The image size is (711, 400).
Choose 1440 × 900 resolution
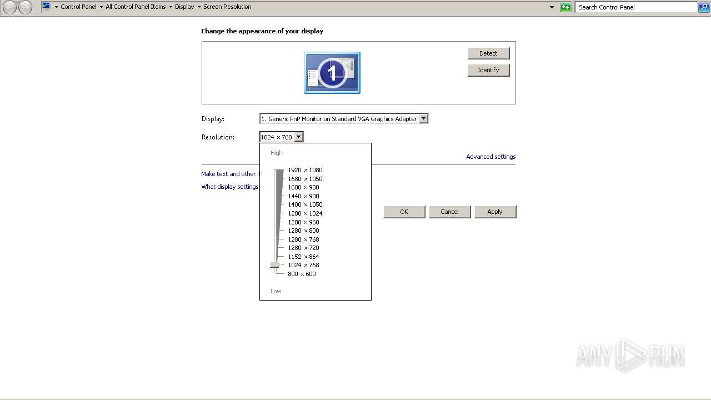pos(303,196)
